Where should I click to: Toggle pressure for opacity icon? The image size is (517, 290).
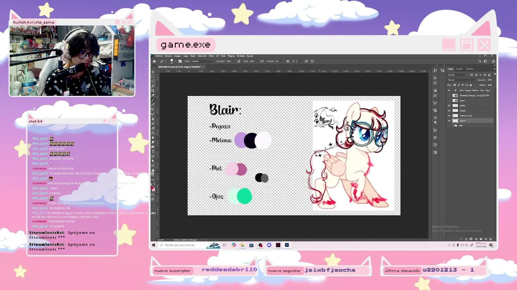point(239,61)
